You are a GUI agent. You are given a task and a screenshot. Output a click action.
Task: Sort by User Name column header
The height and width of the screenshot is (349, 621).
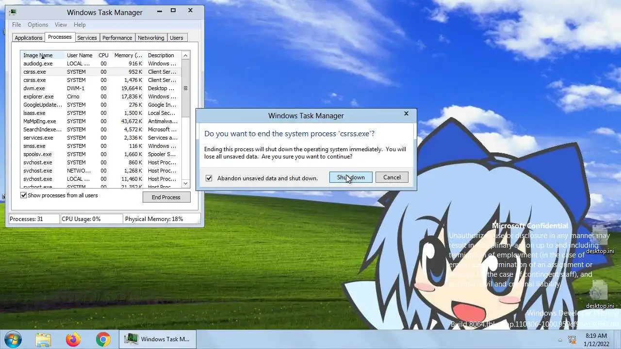click(x=80, y=55)
